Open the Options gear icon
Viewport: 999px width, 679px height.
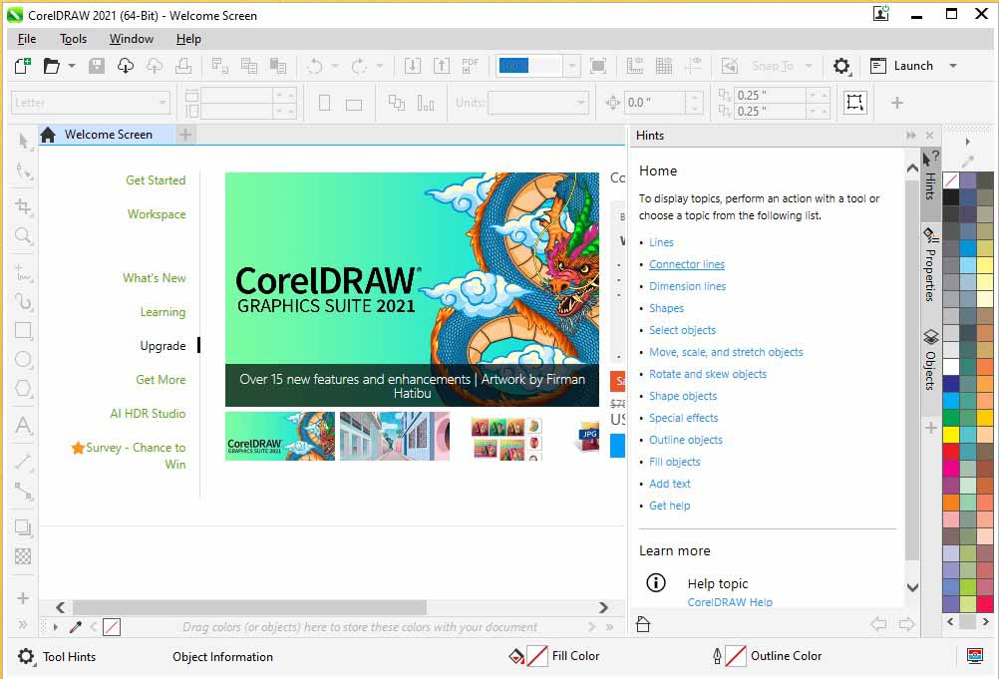(841, 66)
